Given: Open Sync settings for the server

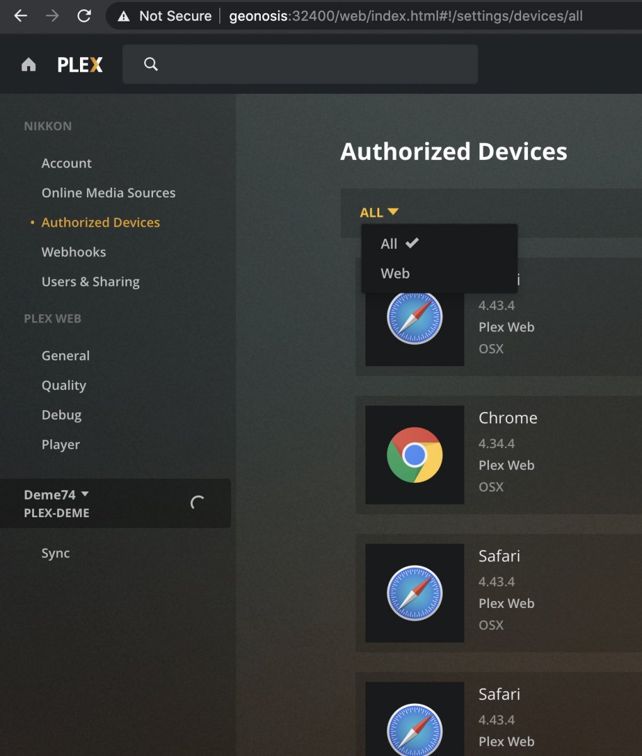Looking at the screenshot, I should coord(55,553).
